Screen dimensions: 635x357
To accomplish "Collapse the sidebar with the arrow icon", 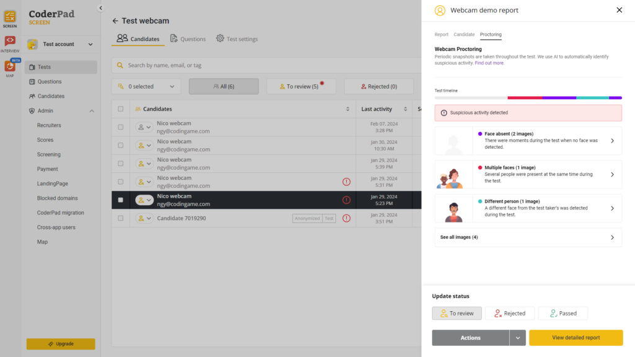I will click(x=100, y=8).
